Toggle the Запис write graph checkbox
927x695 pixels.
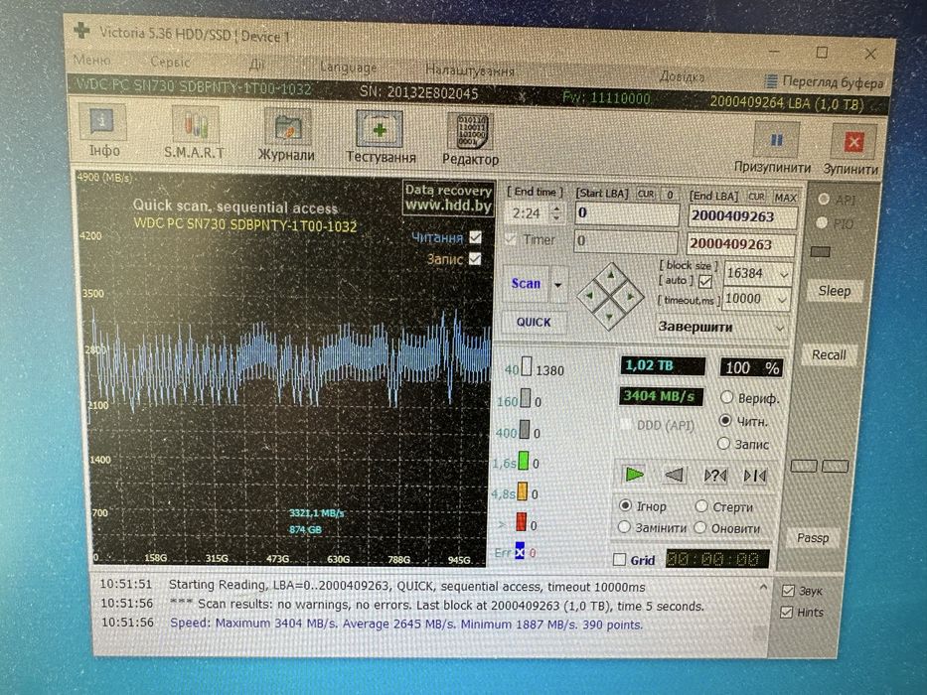474,259
